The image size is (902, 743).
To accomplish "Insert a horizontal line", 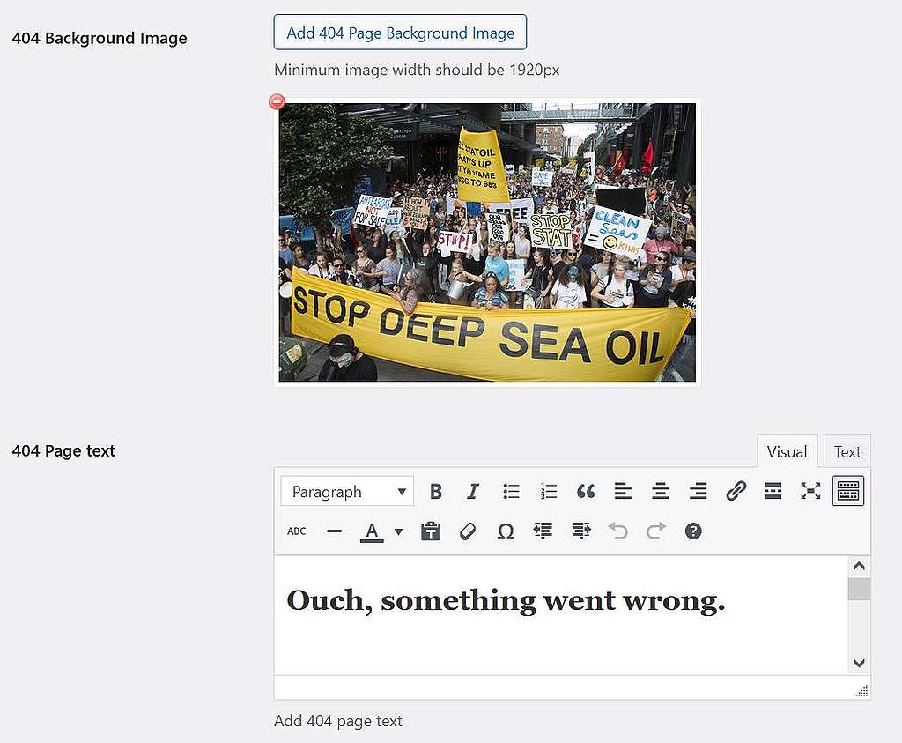I will point(334,531).
